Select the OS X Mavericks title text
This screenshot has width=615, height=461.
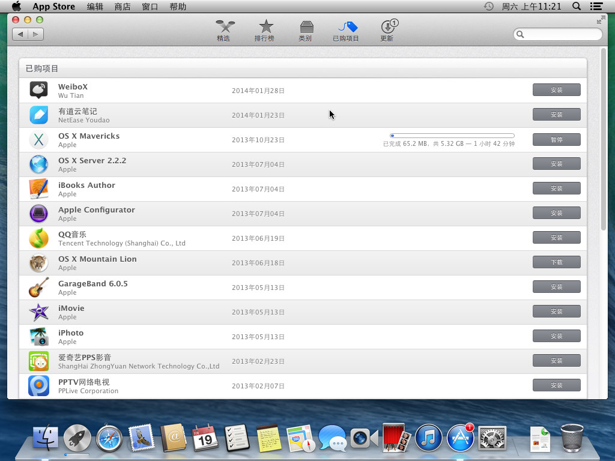[89, 136]
